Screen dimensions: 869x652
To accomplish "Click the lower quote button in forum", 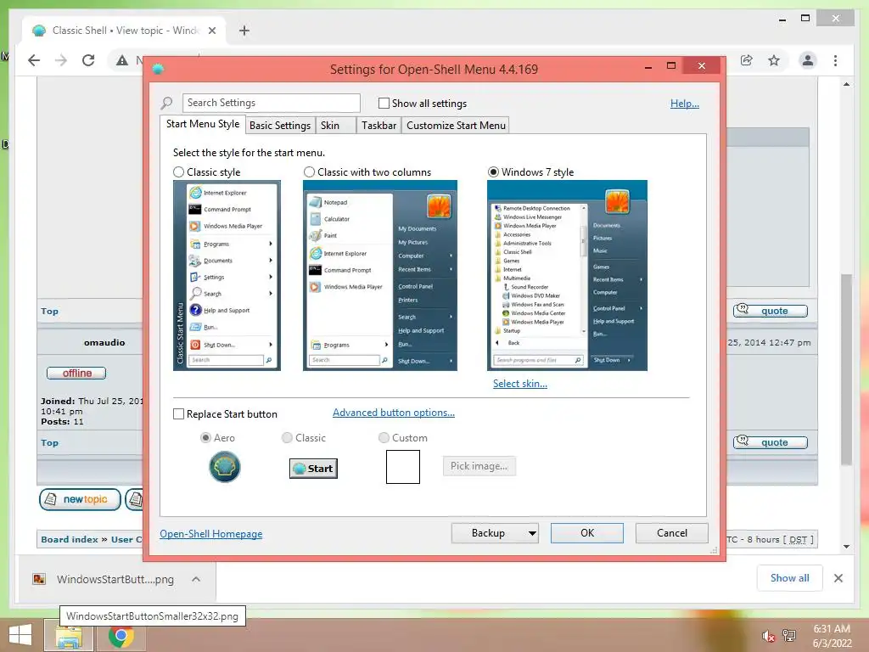I will pos(771,441).
